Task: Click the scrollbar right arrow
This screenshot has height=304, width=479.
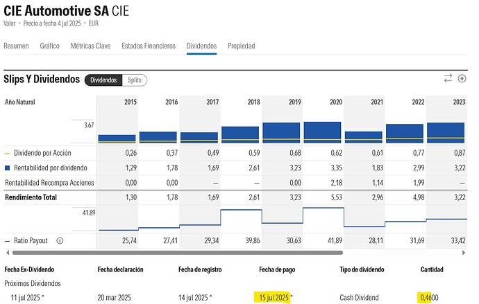Action: click(464, 253)
